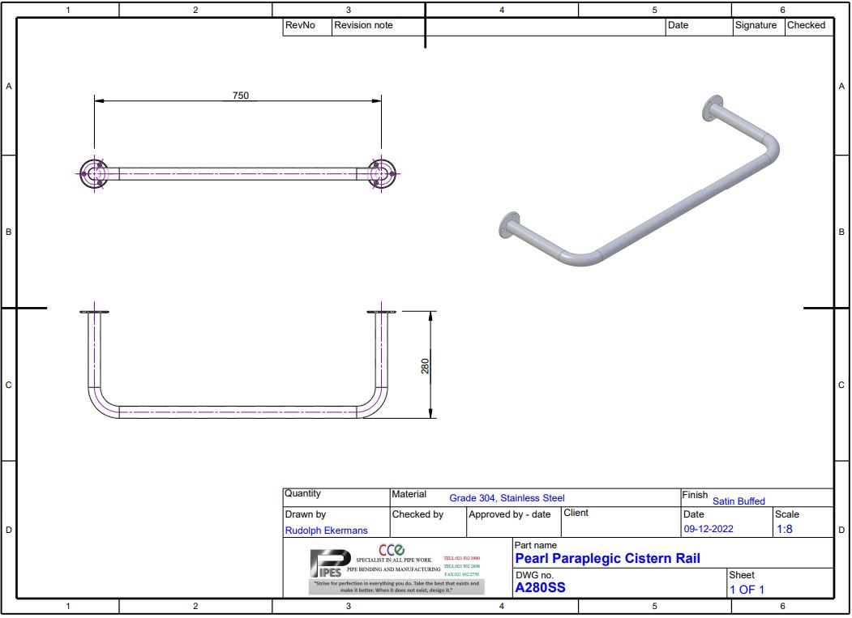Click drawing number A280SS
852x618 pixels.
tap(540, 587)
